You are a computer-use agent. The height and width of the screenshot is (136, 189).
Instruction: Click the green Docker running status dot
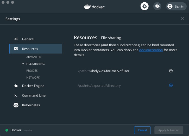coord(7,130)
